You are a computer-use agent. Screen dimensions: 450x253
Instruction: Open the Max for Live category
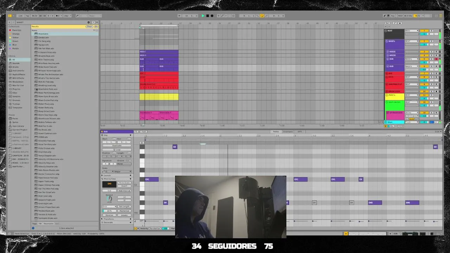[18, 85]
